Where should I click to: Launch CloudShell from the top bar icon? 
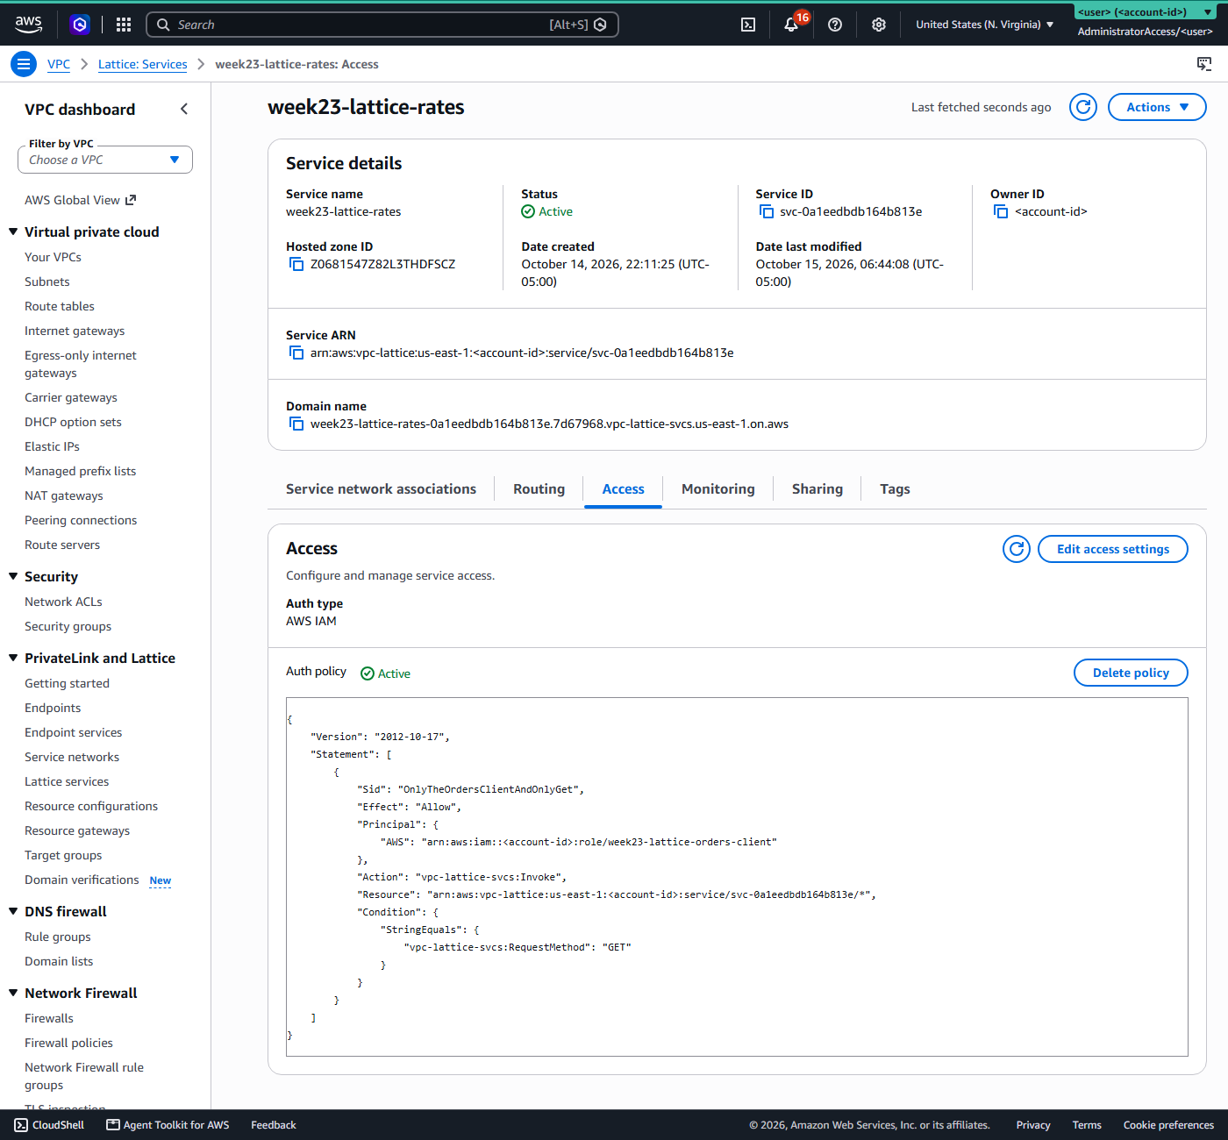pos(748,25)
